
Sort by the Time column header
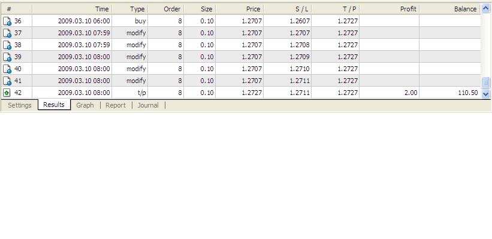point(72,9)
